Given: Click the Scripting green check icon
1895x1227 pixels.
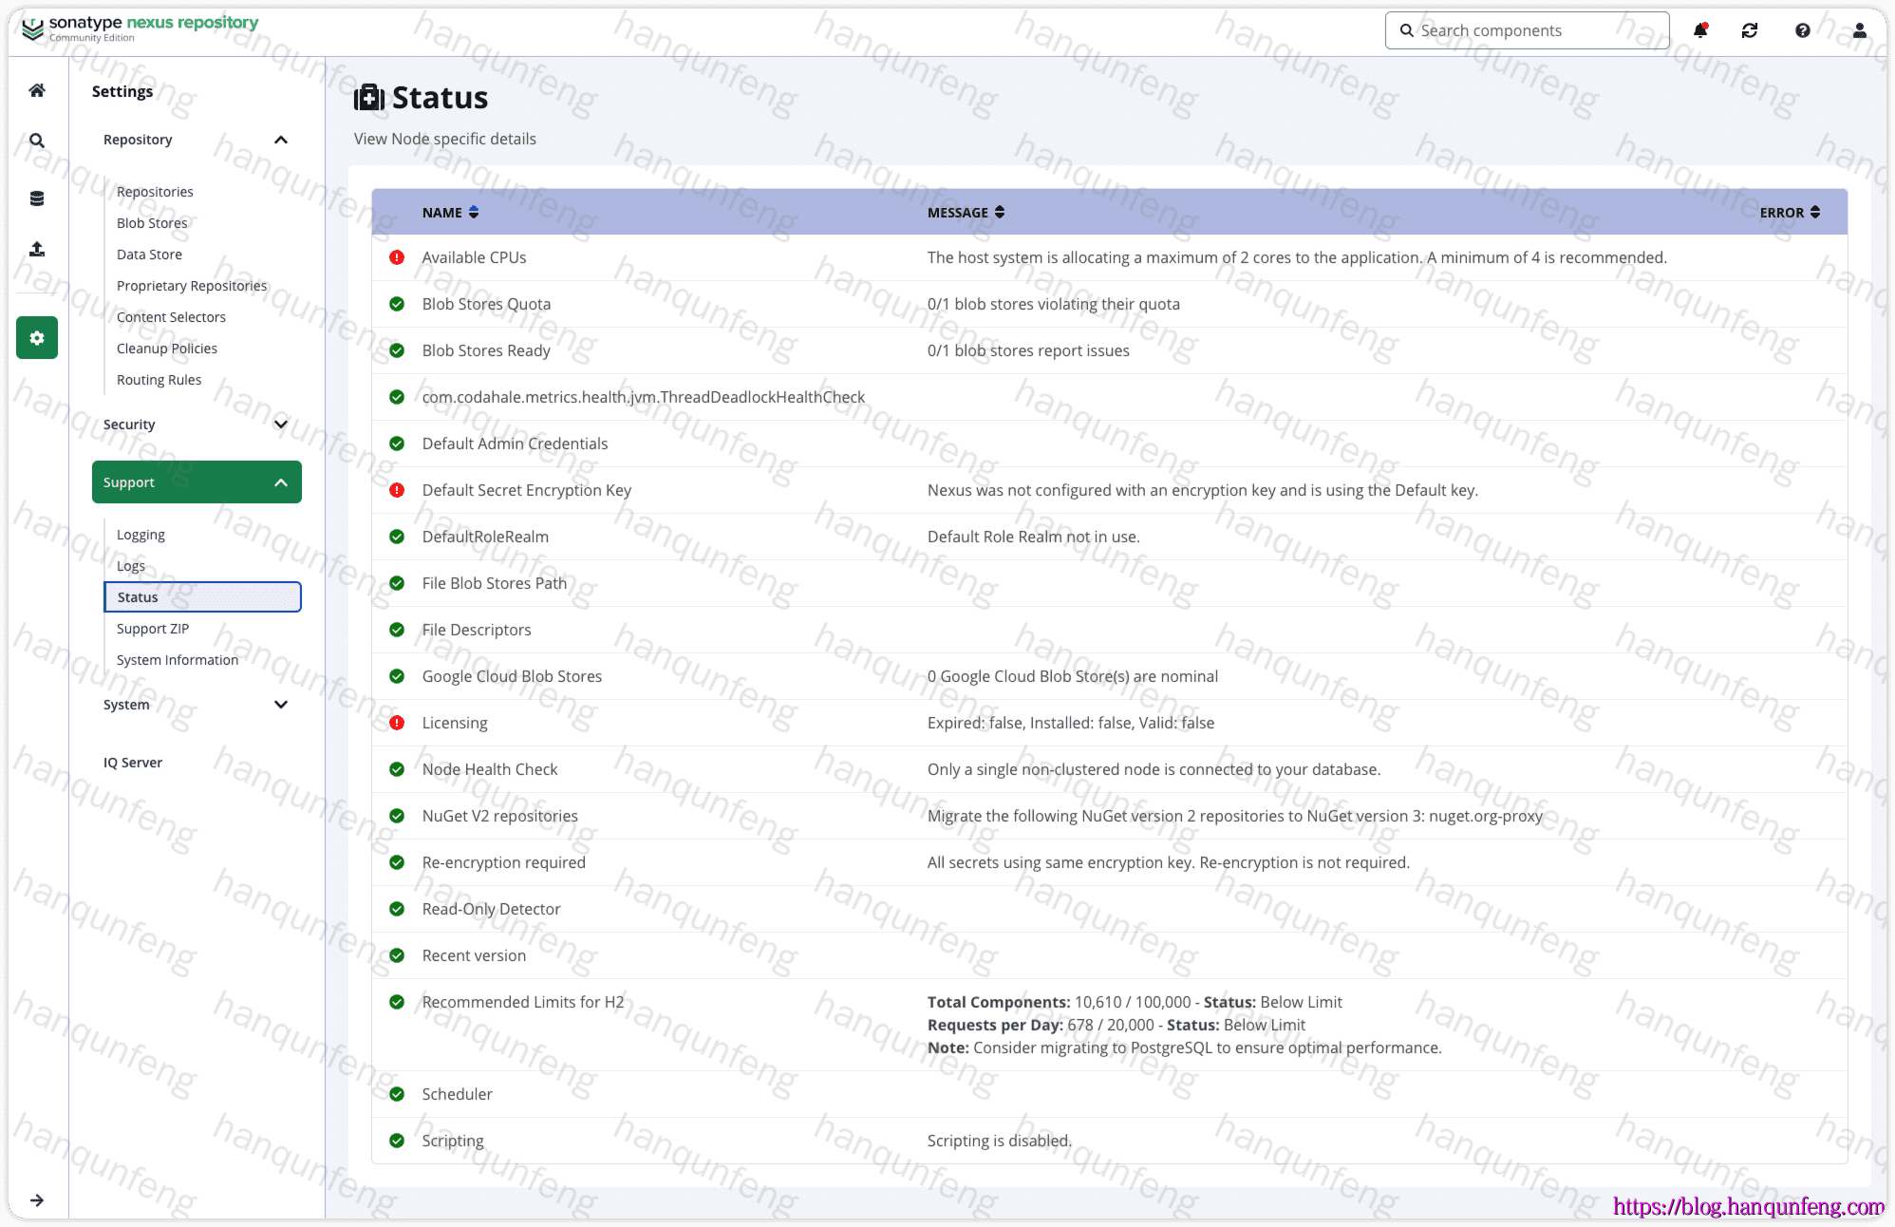Looking at the screenshot, I should coord(397,1141).
